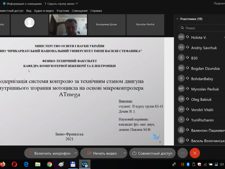Open Google Chrome from the taskbar
The image size is (225, 169).
click(49, 164)
